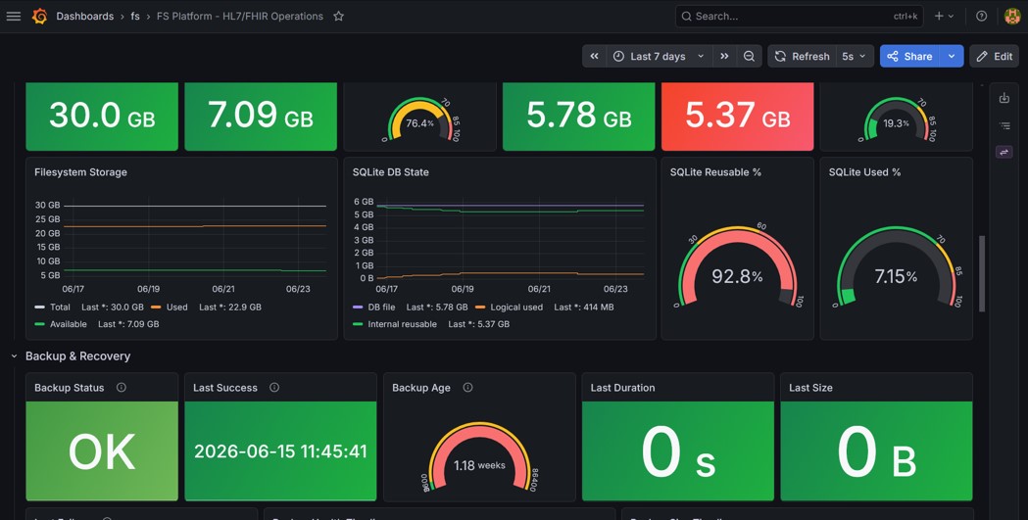This screenshot has height=520, width=1028.
Task: Click the SQLite Reusable % panel title
Action: point(715,172)
